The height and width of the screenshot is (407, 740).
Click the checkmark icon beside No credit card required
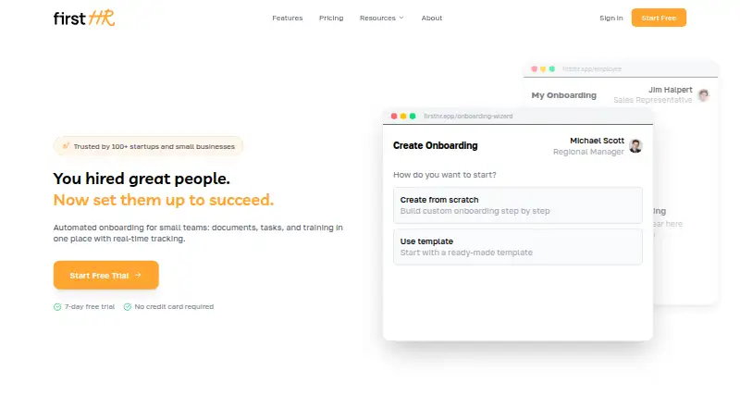[x=128, y=307]
